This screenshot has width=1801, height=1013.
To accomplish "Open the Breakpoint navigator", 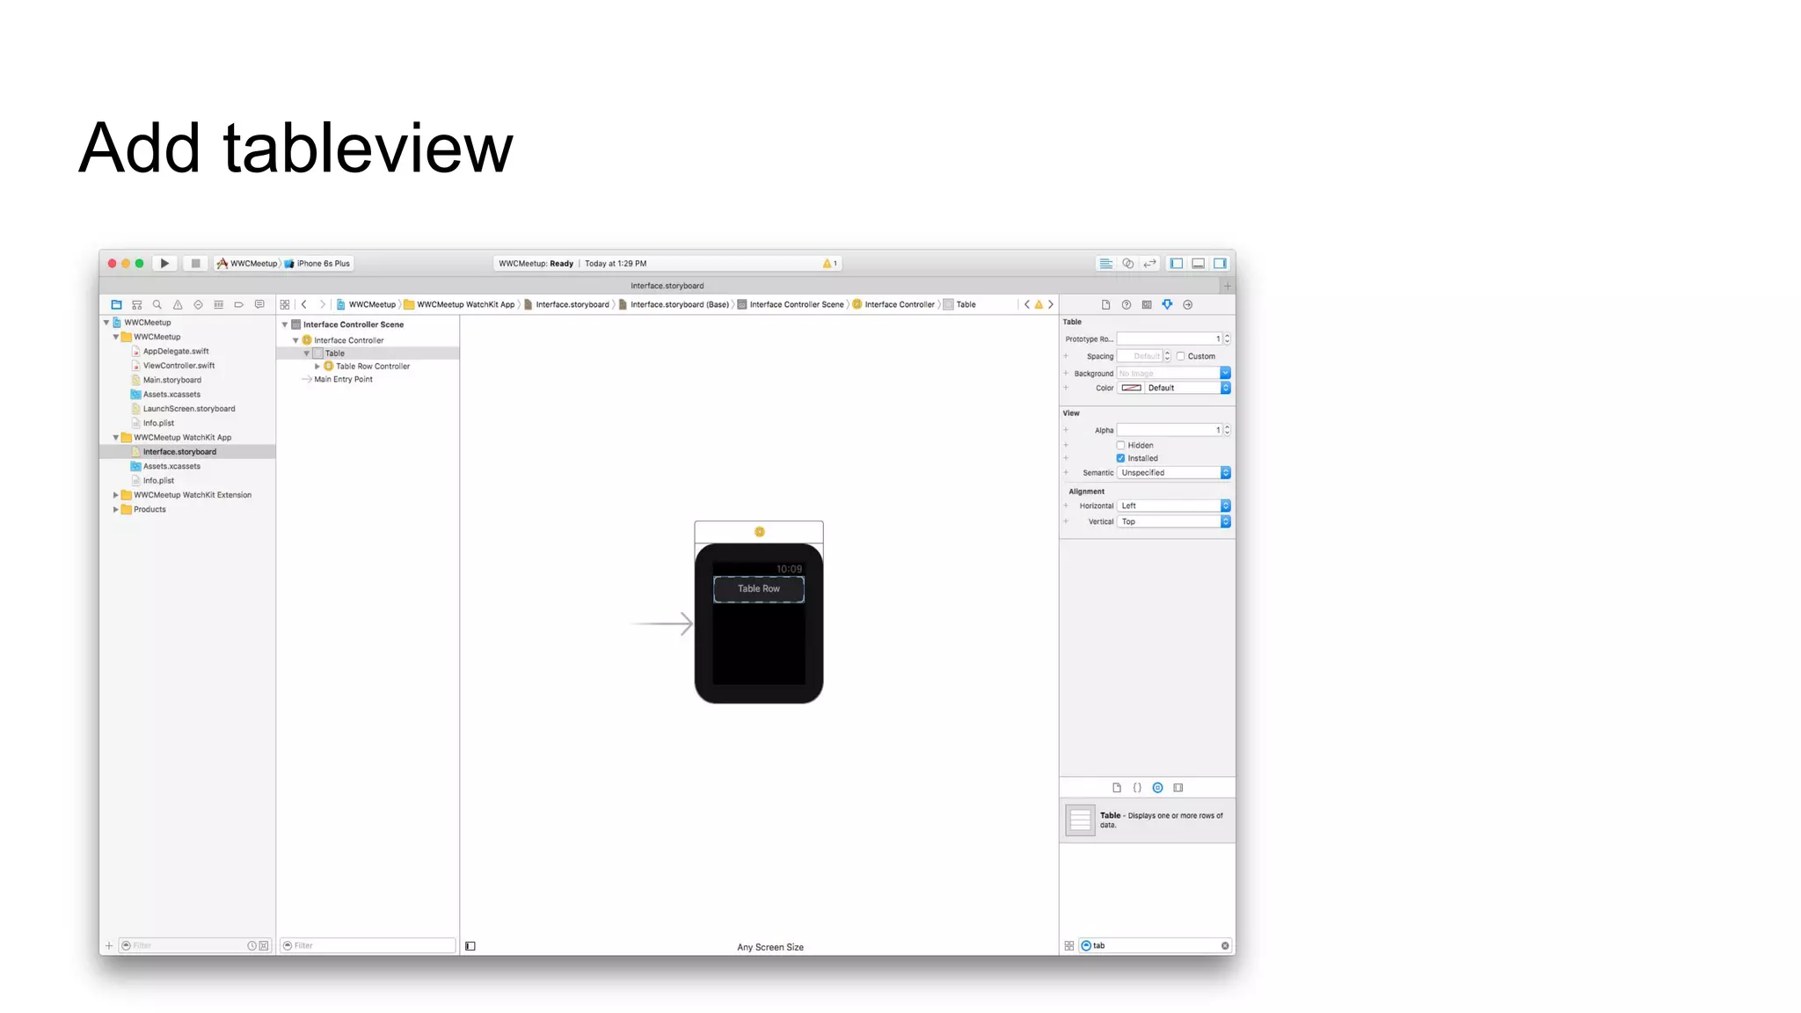I will 238,304.
